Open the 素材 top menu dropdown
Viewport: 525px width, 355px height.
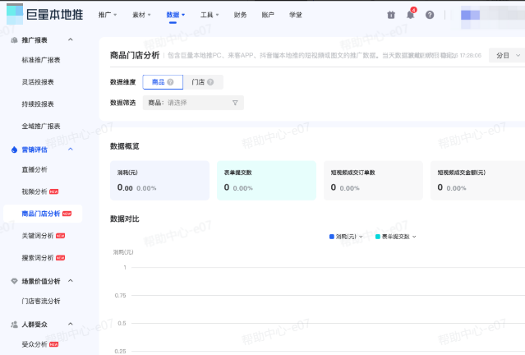point(141,15)
